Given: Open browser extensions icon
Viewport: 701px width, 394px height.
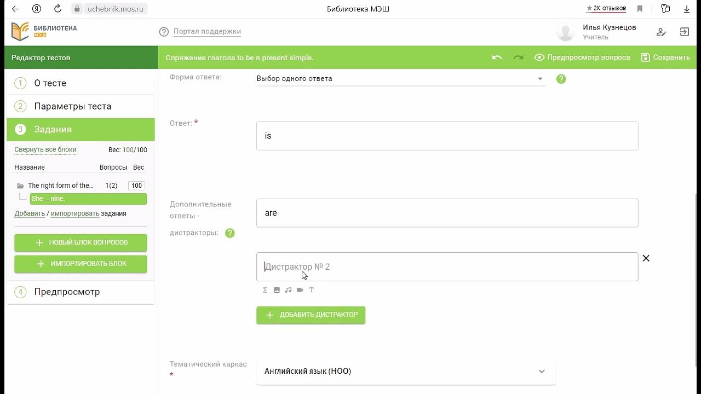Looking at the screenshot, I should coord(665,9).
